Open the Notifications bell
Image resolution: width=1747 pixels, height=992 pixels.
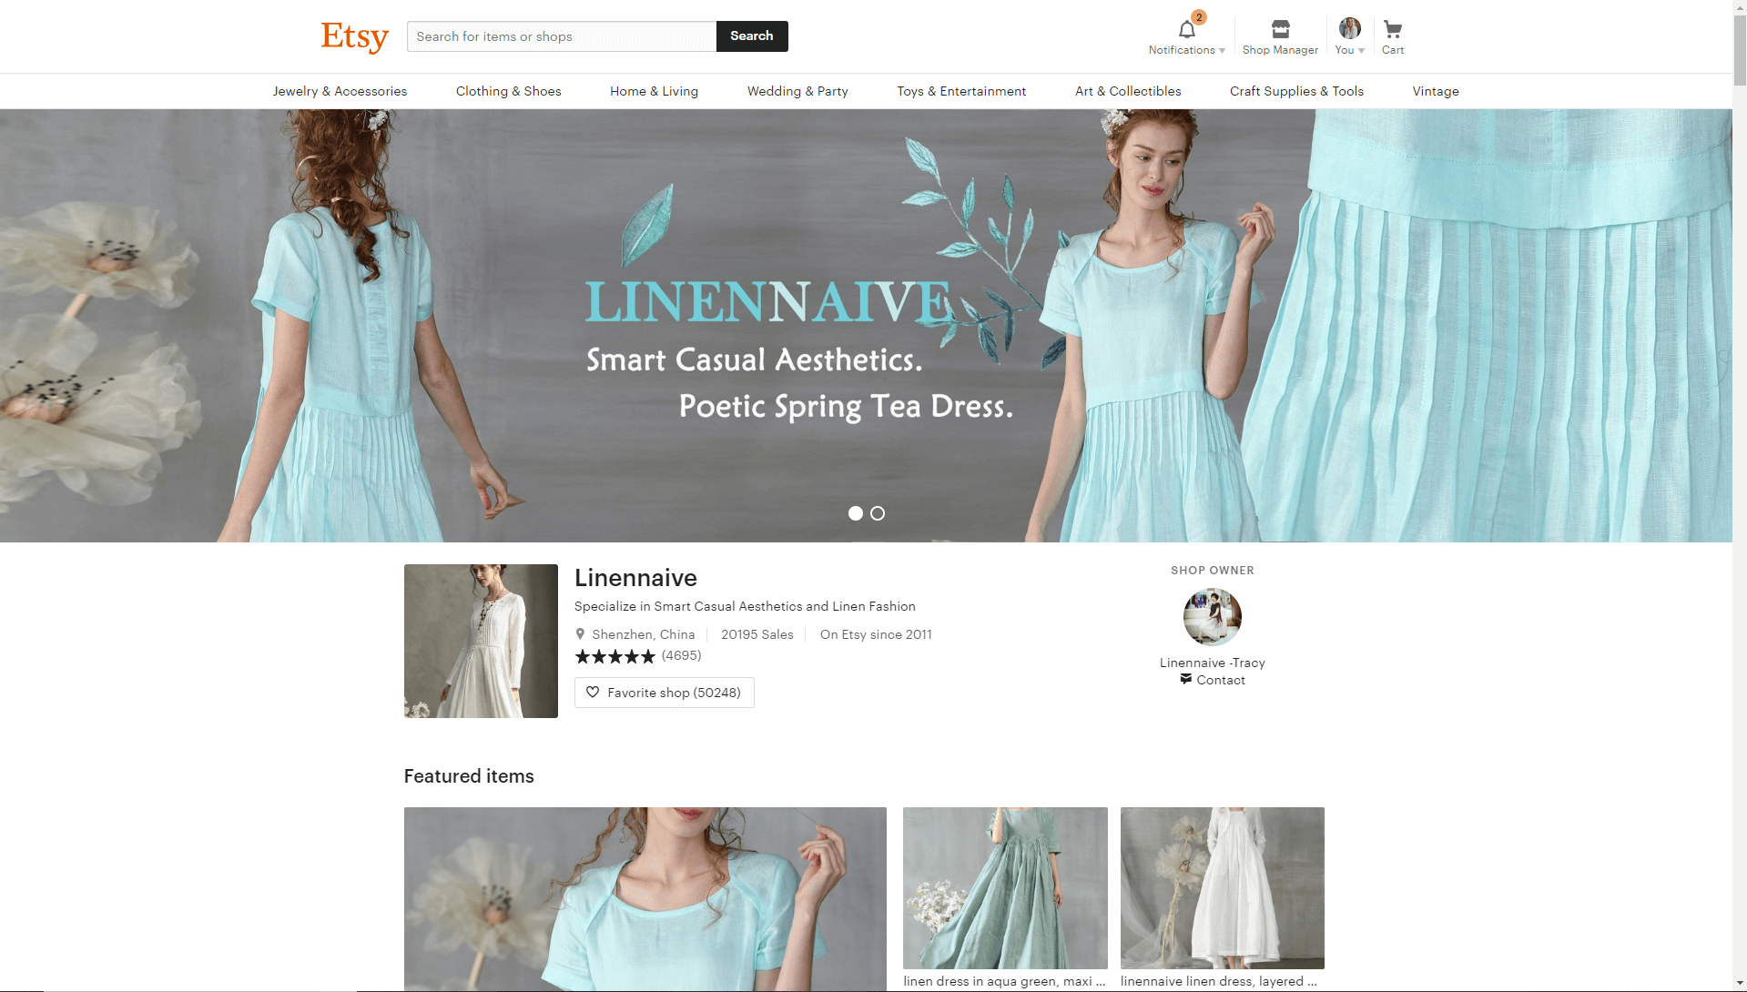(x=1185, y=28)
